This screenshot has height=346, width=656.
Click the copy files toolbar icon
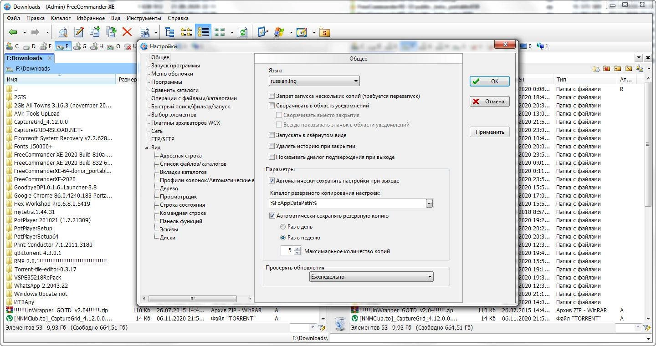point(95,32)
